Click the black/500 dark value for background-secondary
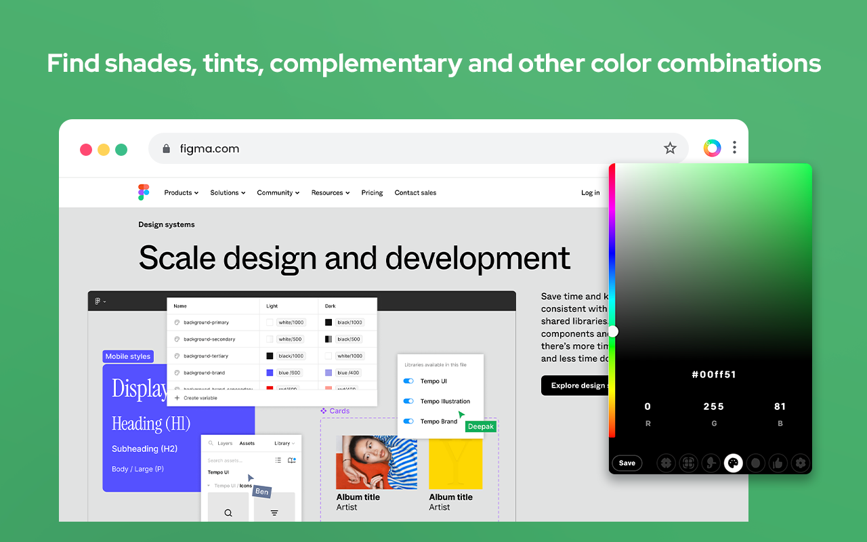 (350, 339)
